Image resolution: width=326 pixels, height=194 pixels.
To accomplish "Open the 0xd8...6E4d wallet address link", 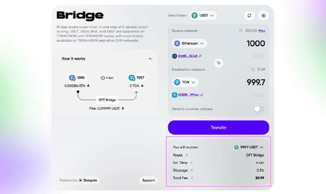I will [187, 56].
